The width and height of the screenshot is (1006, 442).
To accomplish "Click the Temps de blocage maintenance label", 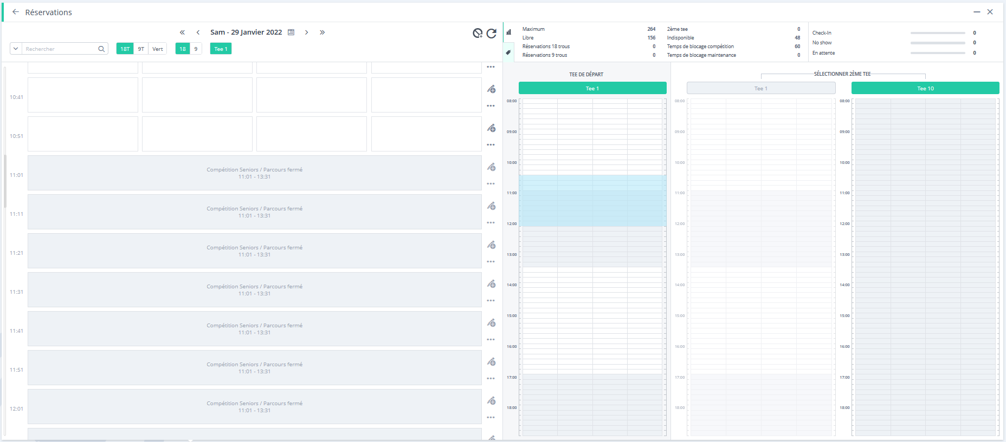I will (x=701, y=55).
